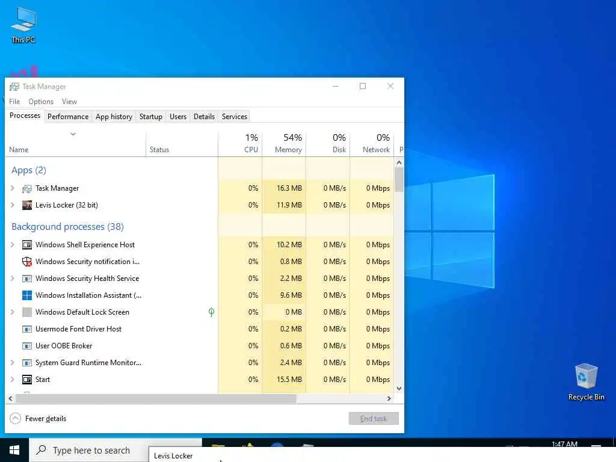
Task: Switch to the Details tab
Action: point(205,117)
